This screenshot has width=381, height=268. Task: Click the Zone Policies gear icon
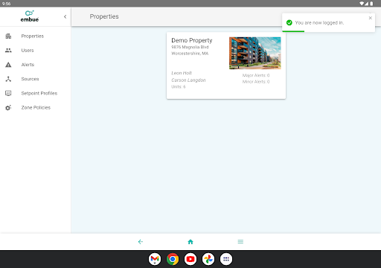point(8,108)
